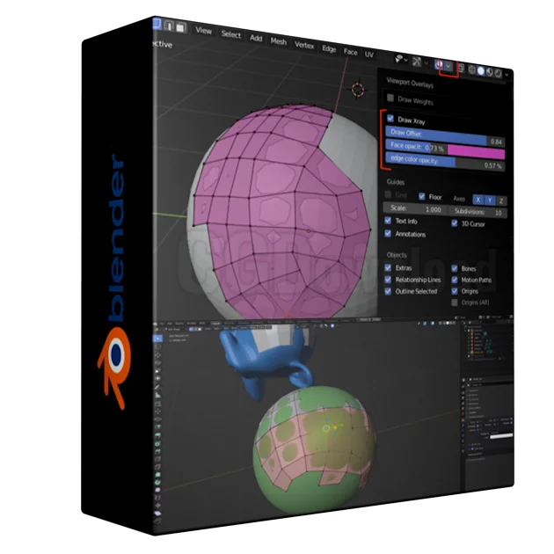Click the edge color opacity slider
This screenshot has width=554, height=554.
click(x=445, y=162)
